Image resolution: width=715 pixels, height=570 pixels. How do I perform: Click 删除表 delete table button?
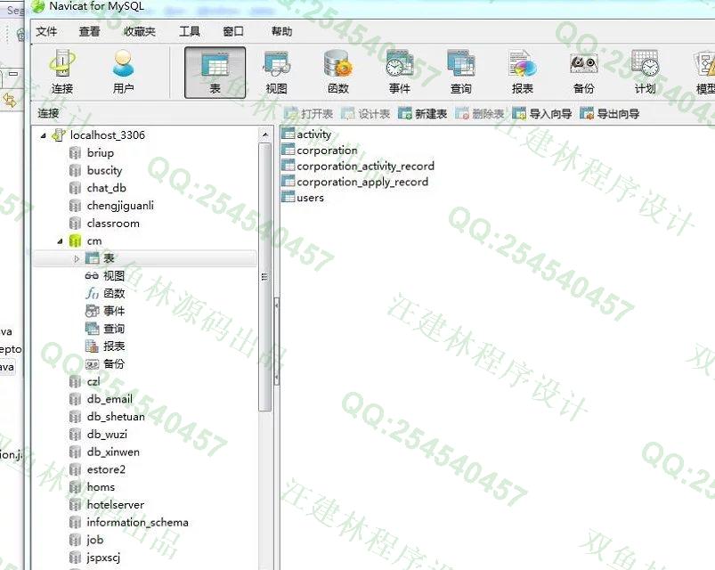click(x=480, y=113)
